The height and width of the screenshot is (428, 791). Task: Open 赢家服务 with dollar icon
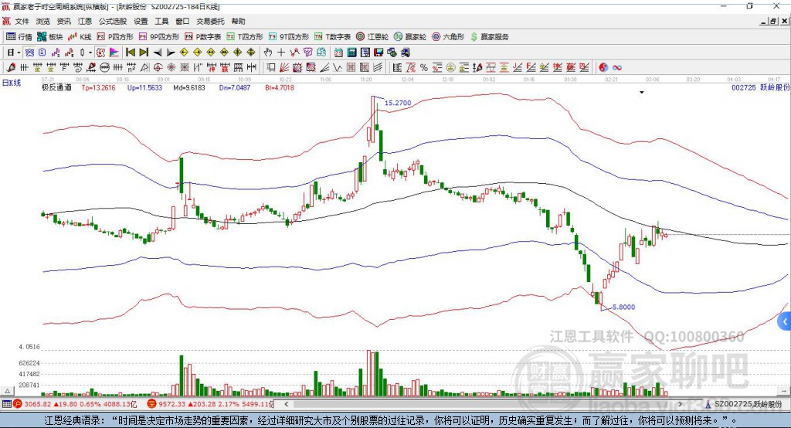(489, 37)
